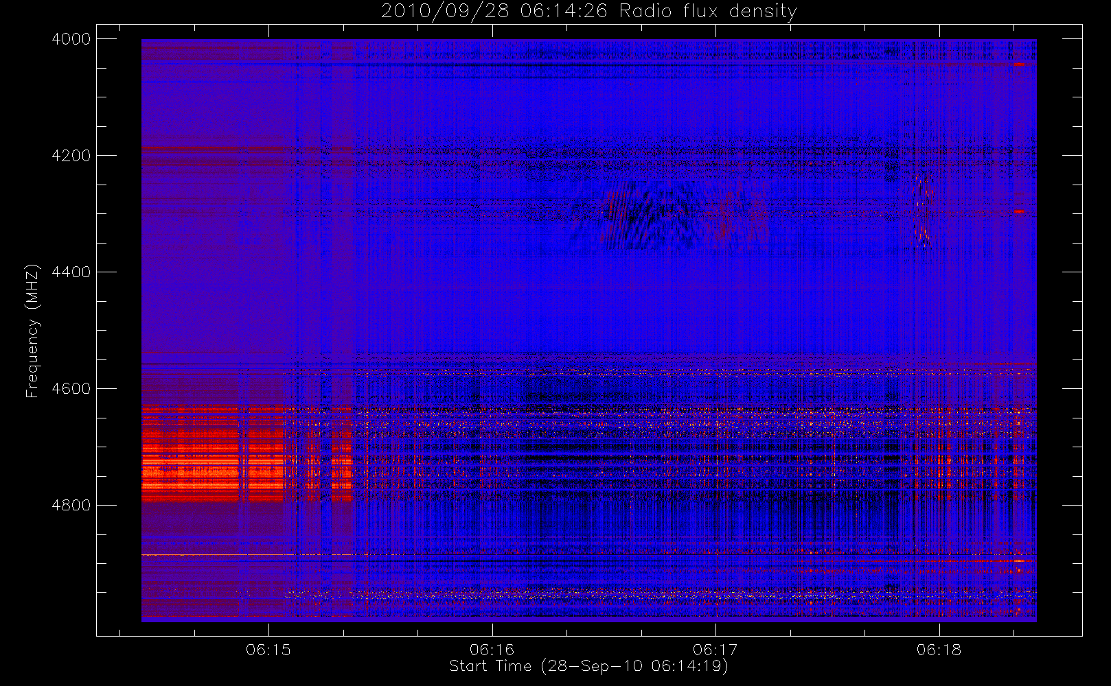Click the 4000 frequency tick label

[71, 39]
